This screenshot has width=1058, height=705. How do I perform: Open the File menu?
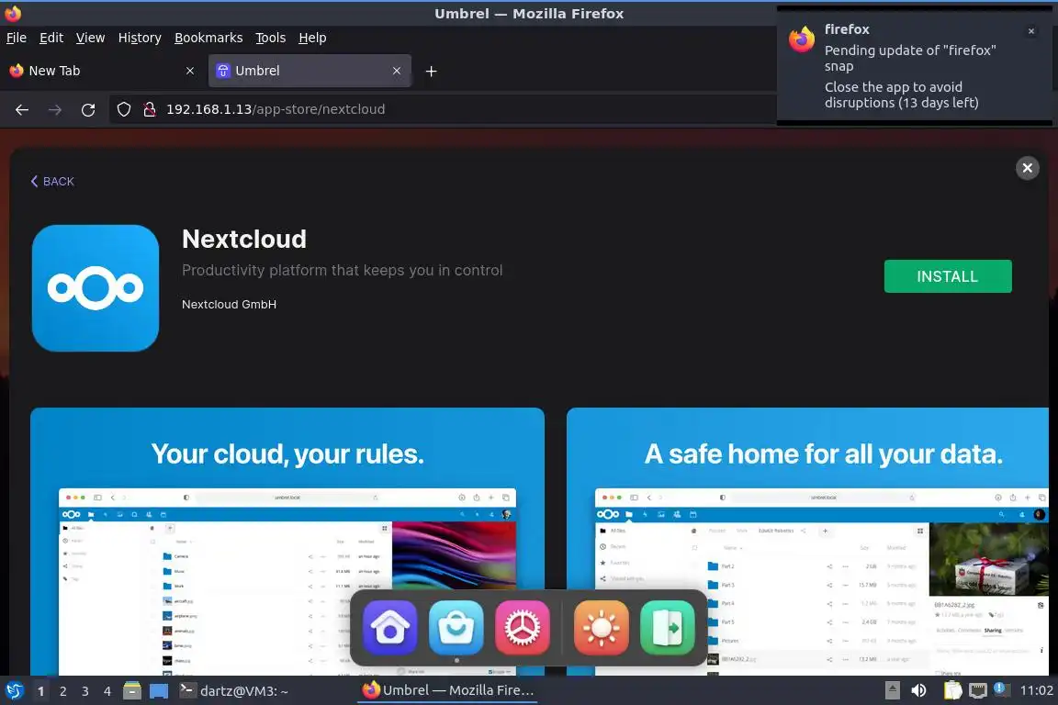(x=17, y=38)
